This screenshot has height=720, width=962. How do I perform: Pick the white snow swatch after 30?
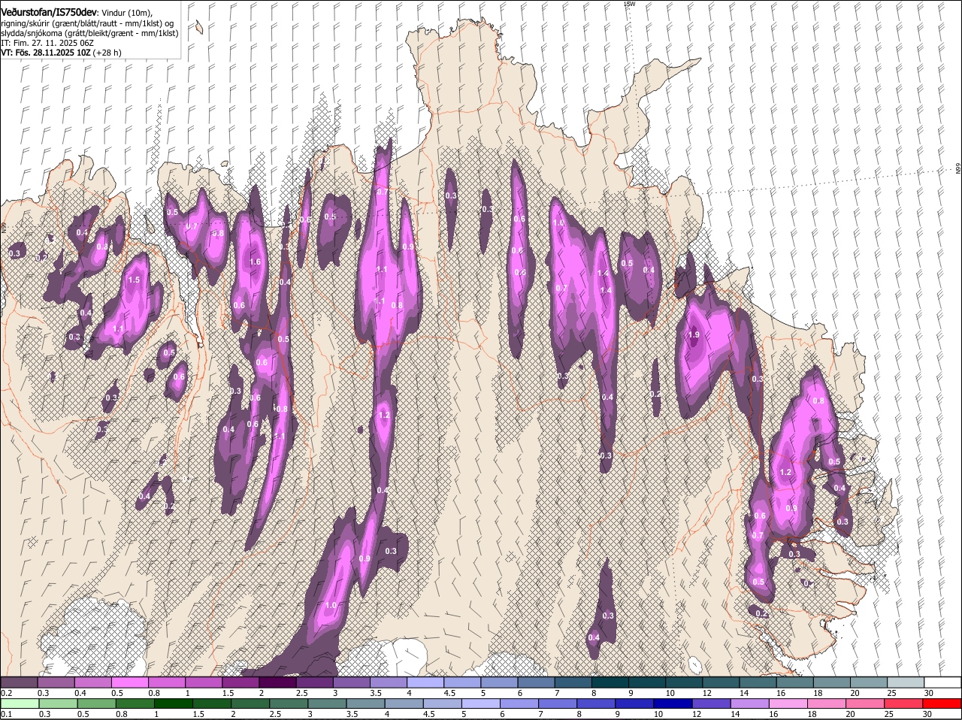pyautogui.click(x=942, y=682)
